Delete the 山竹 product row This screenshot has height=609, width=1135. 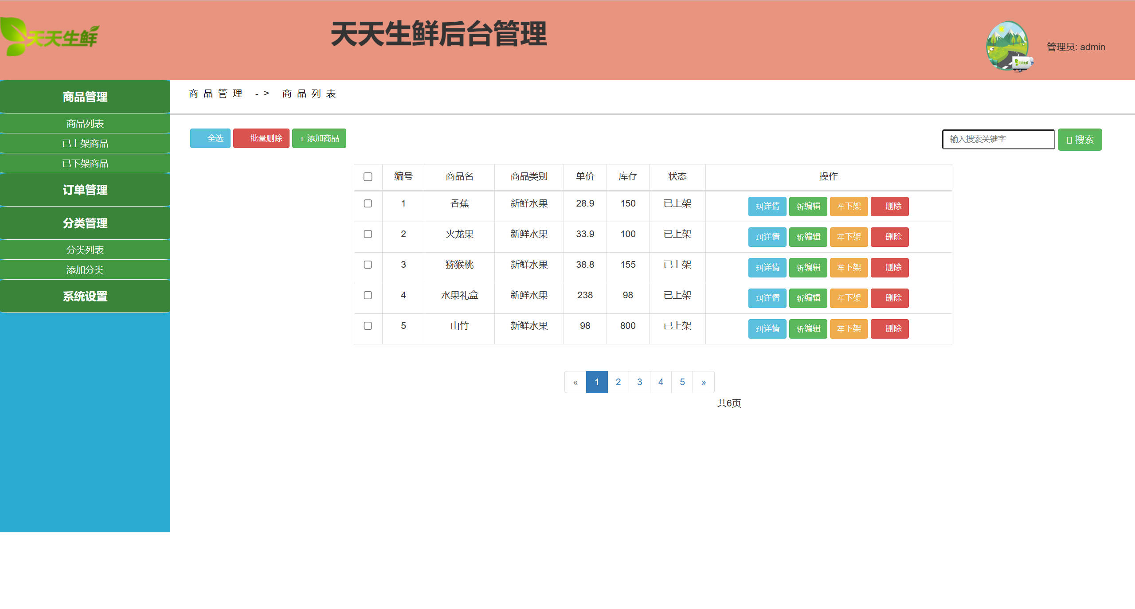click(889, 328)
